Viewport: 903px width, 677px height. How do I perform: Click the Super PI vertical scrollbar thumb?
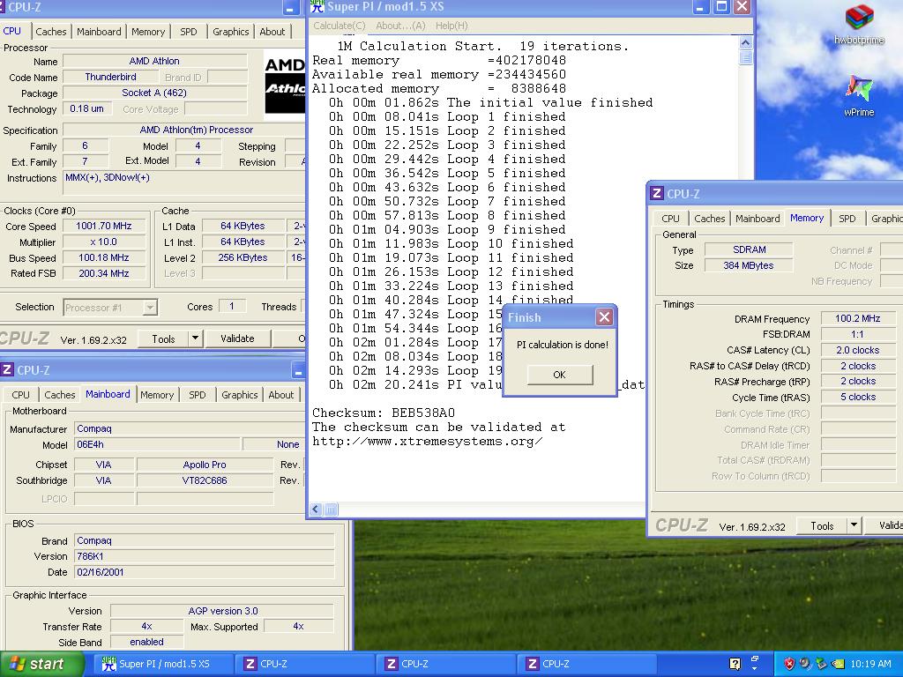point(745,57)
